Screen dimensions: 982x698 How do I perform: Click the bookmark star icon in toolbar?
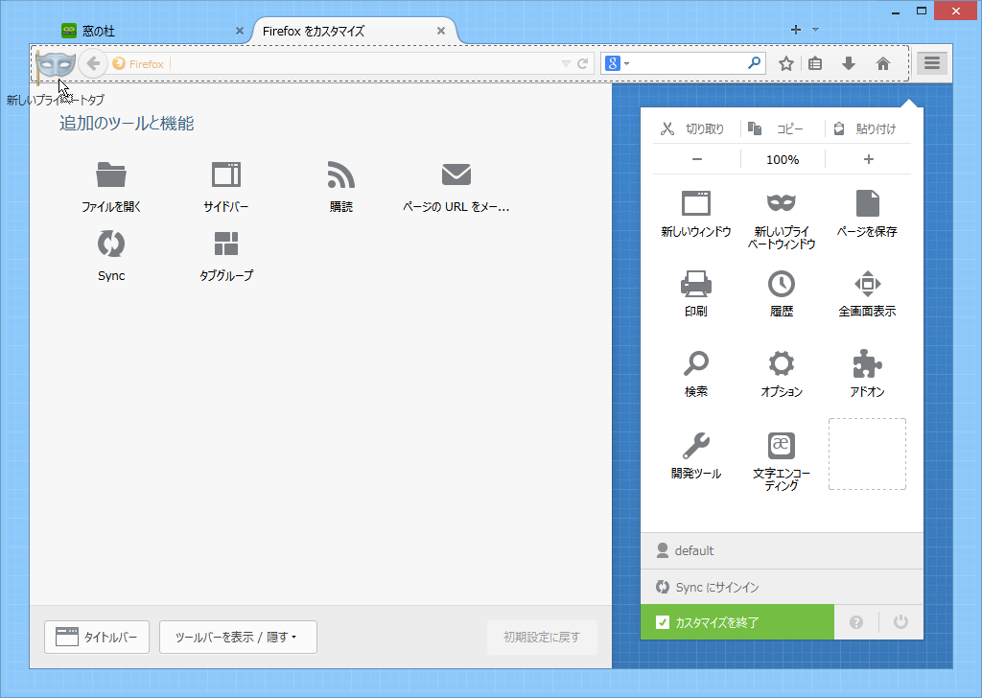[786, 63]
